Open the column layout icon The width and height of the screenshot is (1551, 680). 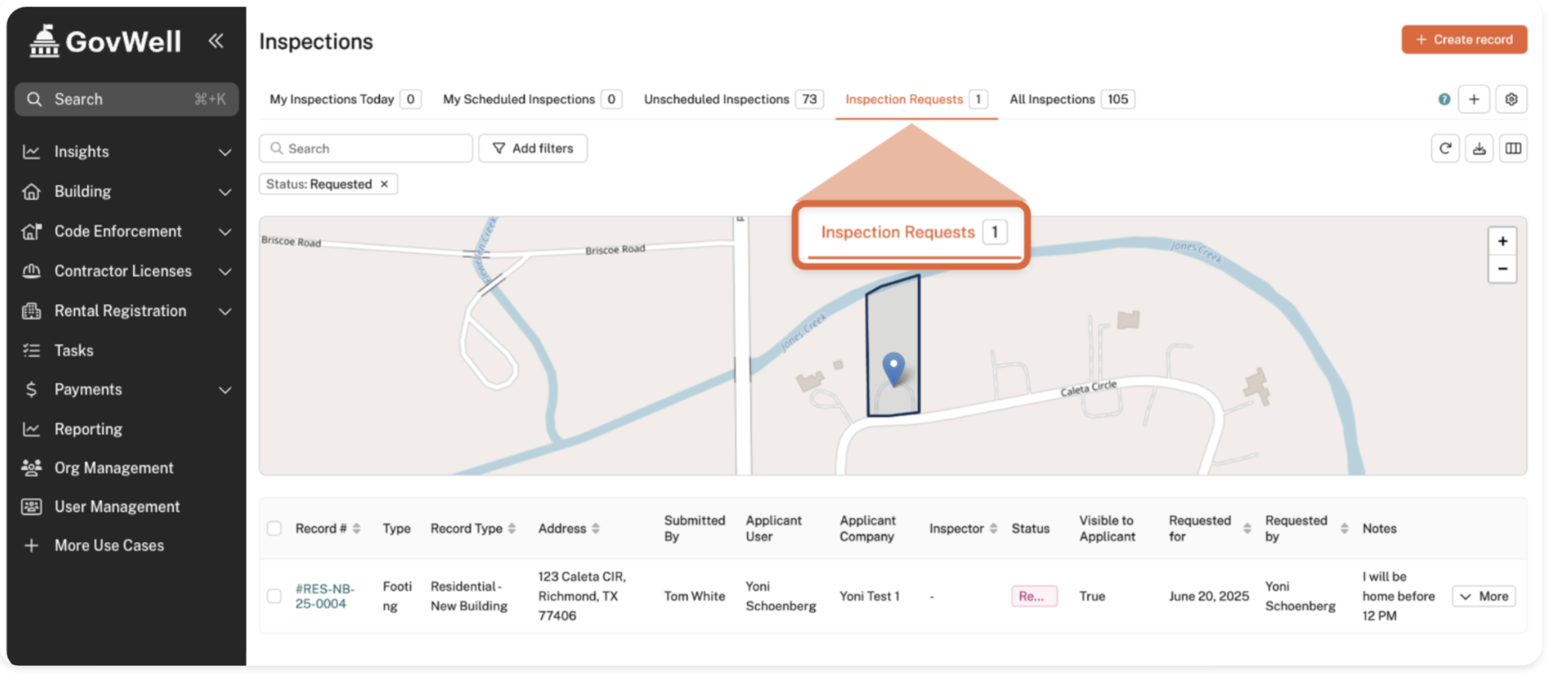point(1513,148)
